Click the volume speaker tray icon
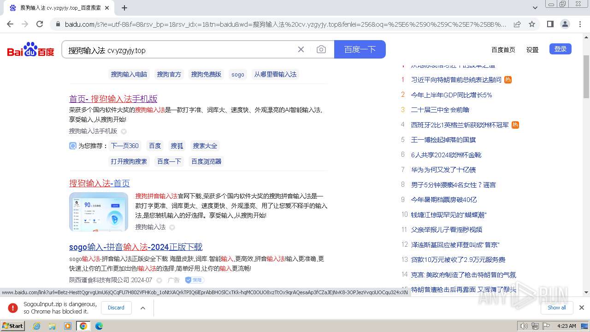 [x=524, y=326]
